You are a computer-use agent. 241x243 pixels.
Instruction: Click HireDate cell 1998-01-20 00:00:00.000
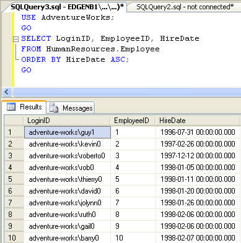[198, 191]
